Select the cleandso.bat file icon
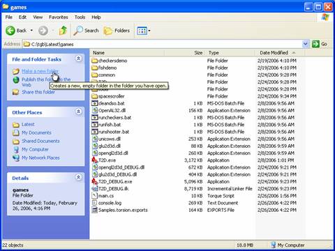Screen dimensions: 335x251 click(94, 103)
